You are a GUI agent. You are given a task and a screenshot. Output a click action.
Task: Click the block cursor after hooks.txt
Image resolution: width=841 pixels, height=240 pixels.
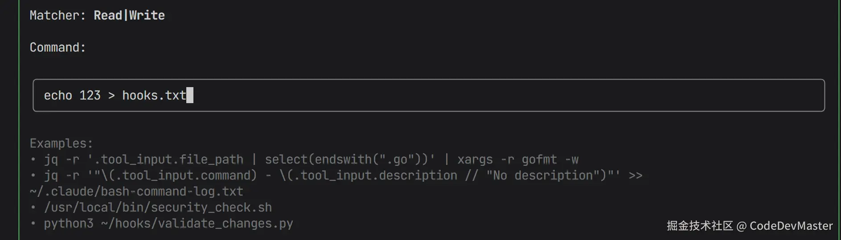(190, 96)
